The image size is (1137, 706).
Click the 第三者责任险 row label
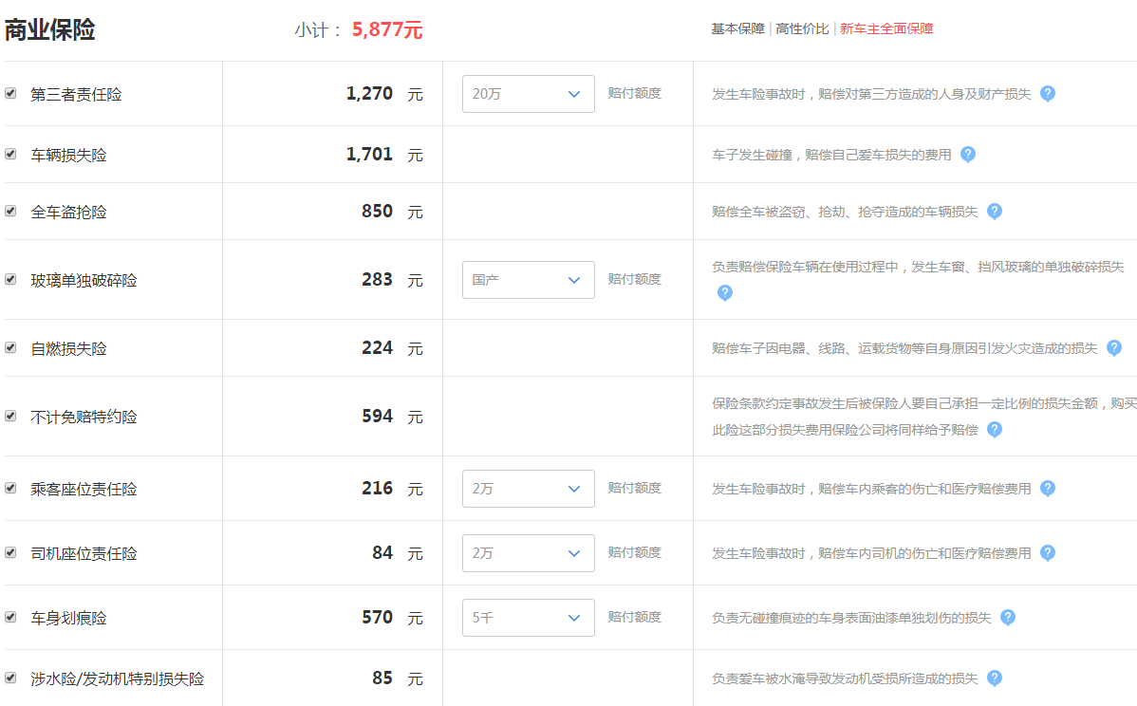[x=76, y=94]
